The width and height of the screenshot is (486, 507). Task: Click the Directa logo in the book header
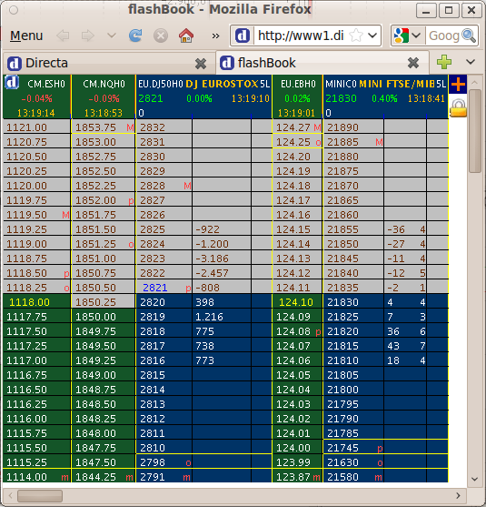coord(12,83)
